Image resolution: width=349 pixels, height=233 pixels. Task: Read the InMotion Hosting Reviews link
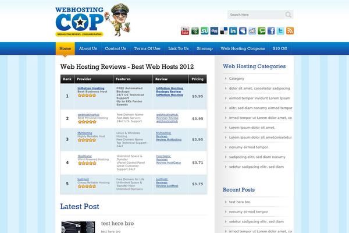[169, 90]
